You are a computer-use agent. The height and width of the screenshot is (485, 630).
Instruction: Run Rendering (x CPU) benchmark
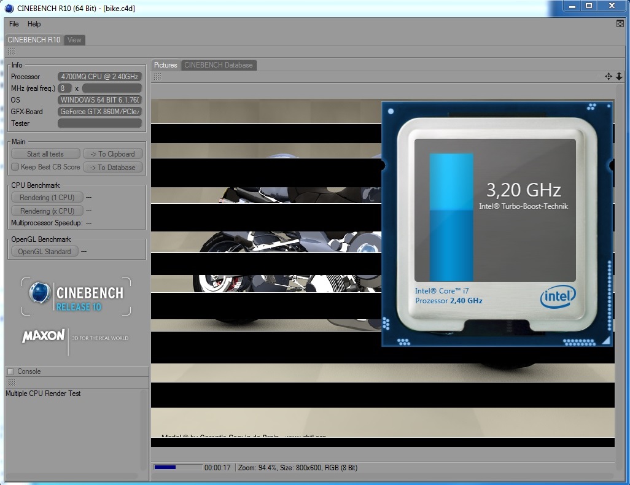pyautogui.click(x=47, y=211)
